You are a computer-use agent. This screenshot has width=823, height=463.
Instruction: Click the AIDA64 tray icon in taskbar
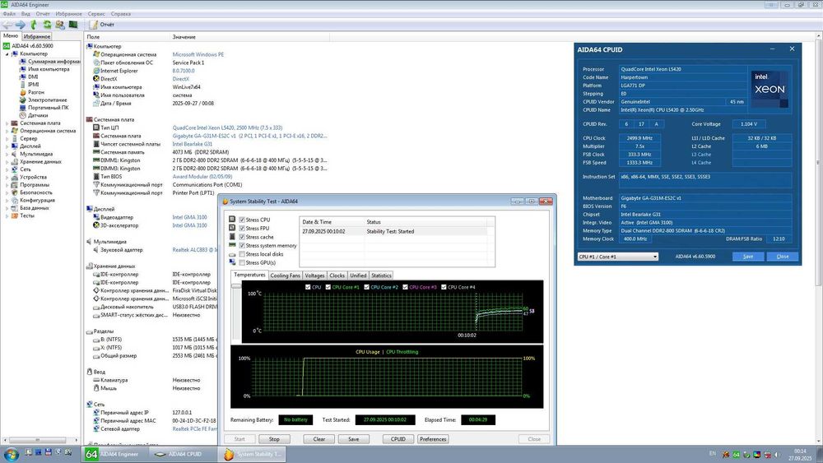737,454
